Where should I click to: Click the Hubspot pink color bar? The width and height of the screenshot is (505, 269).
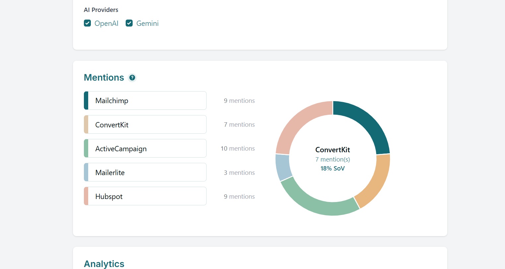pos(86,196)
